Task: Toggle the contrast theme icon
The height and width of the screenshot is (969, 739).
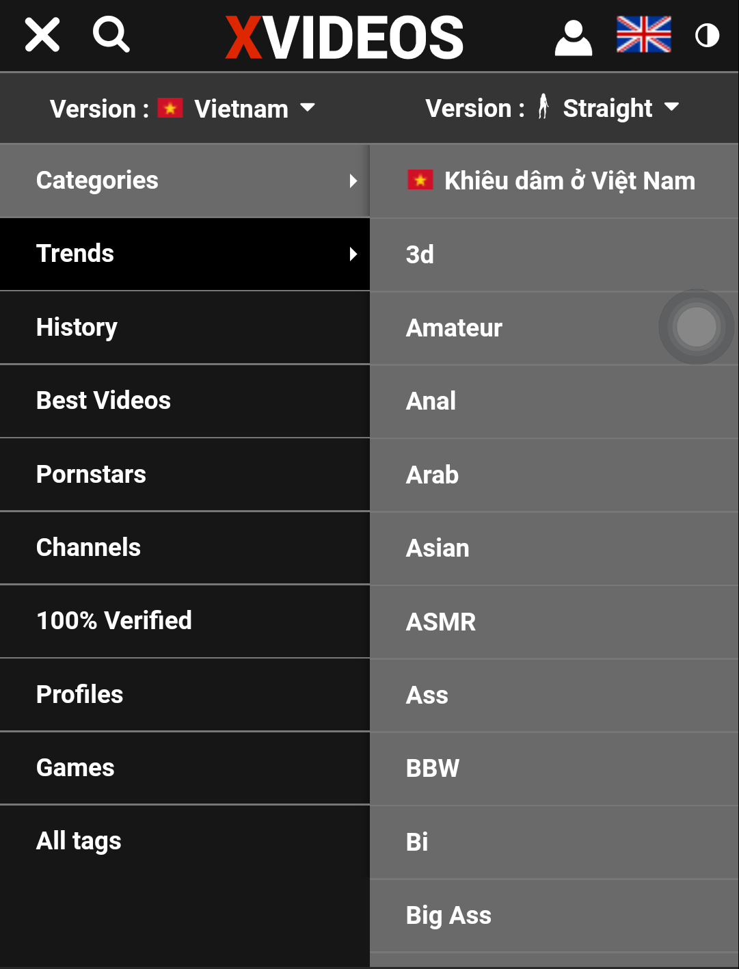Action: (707, 36)
